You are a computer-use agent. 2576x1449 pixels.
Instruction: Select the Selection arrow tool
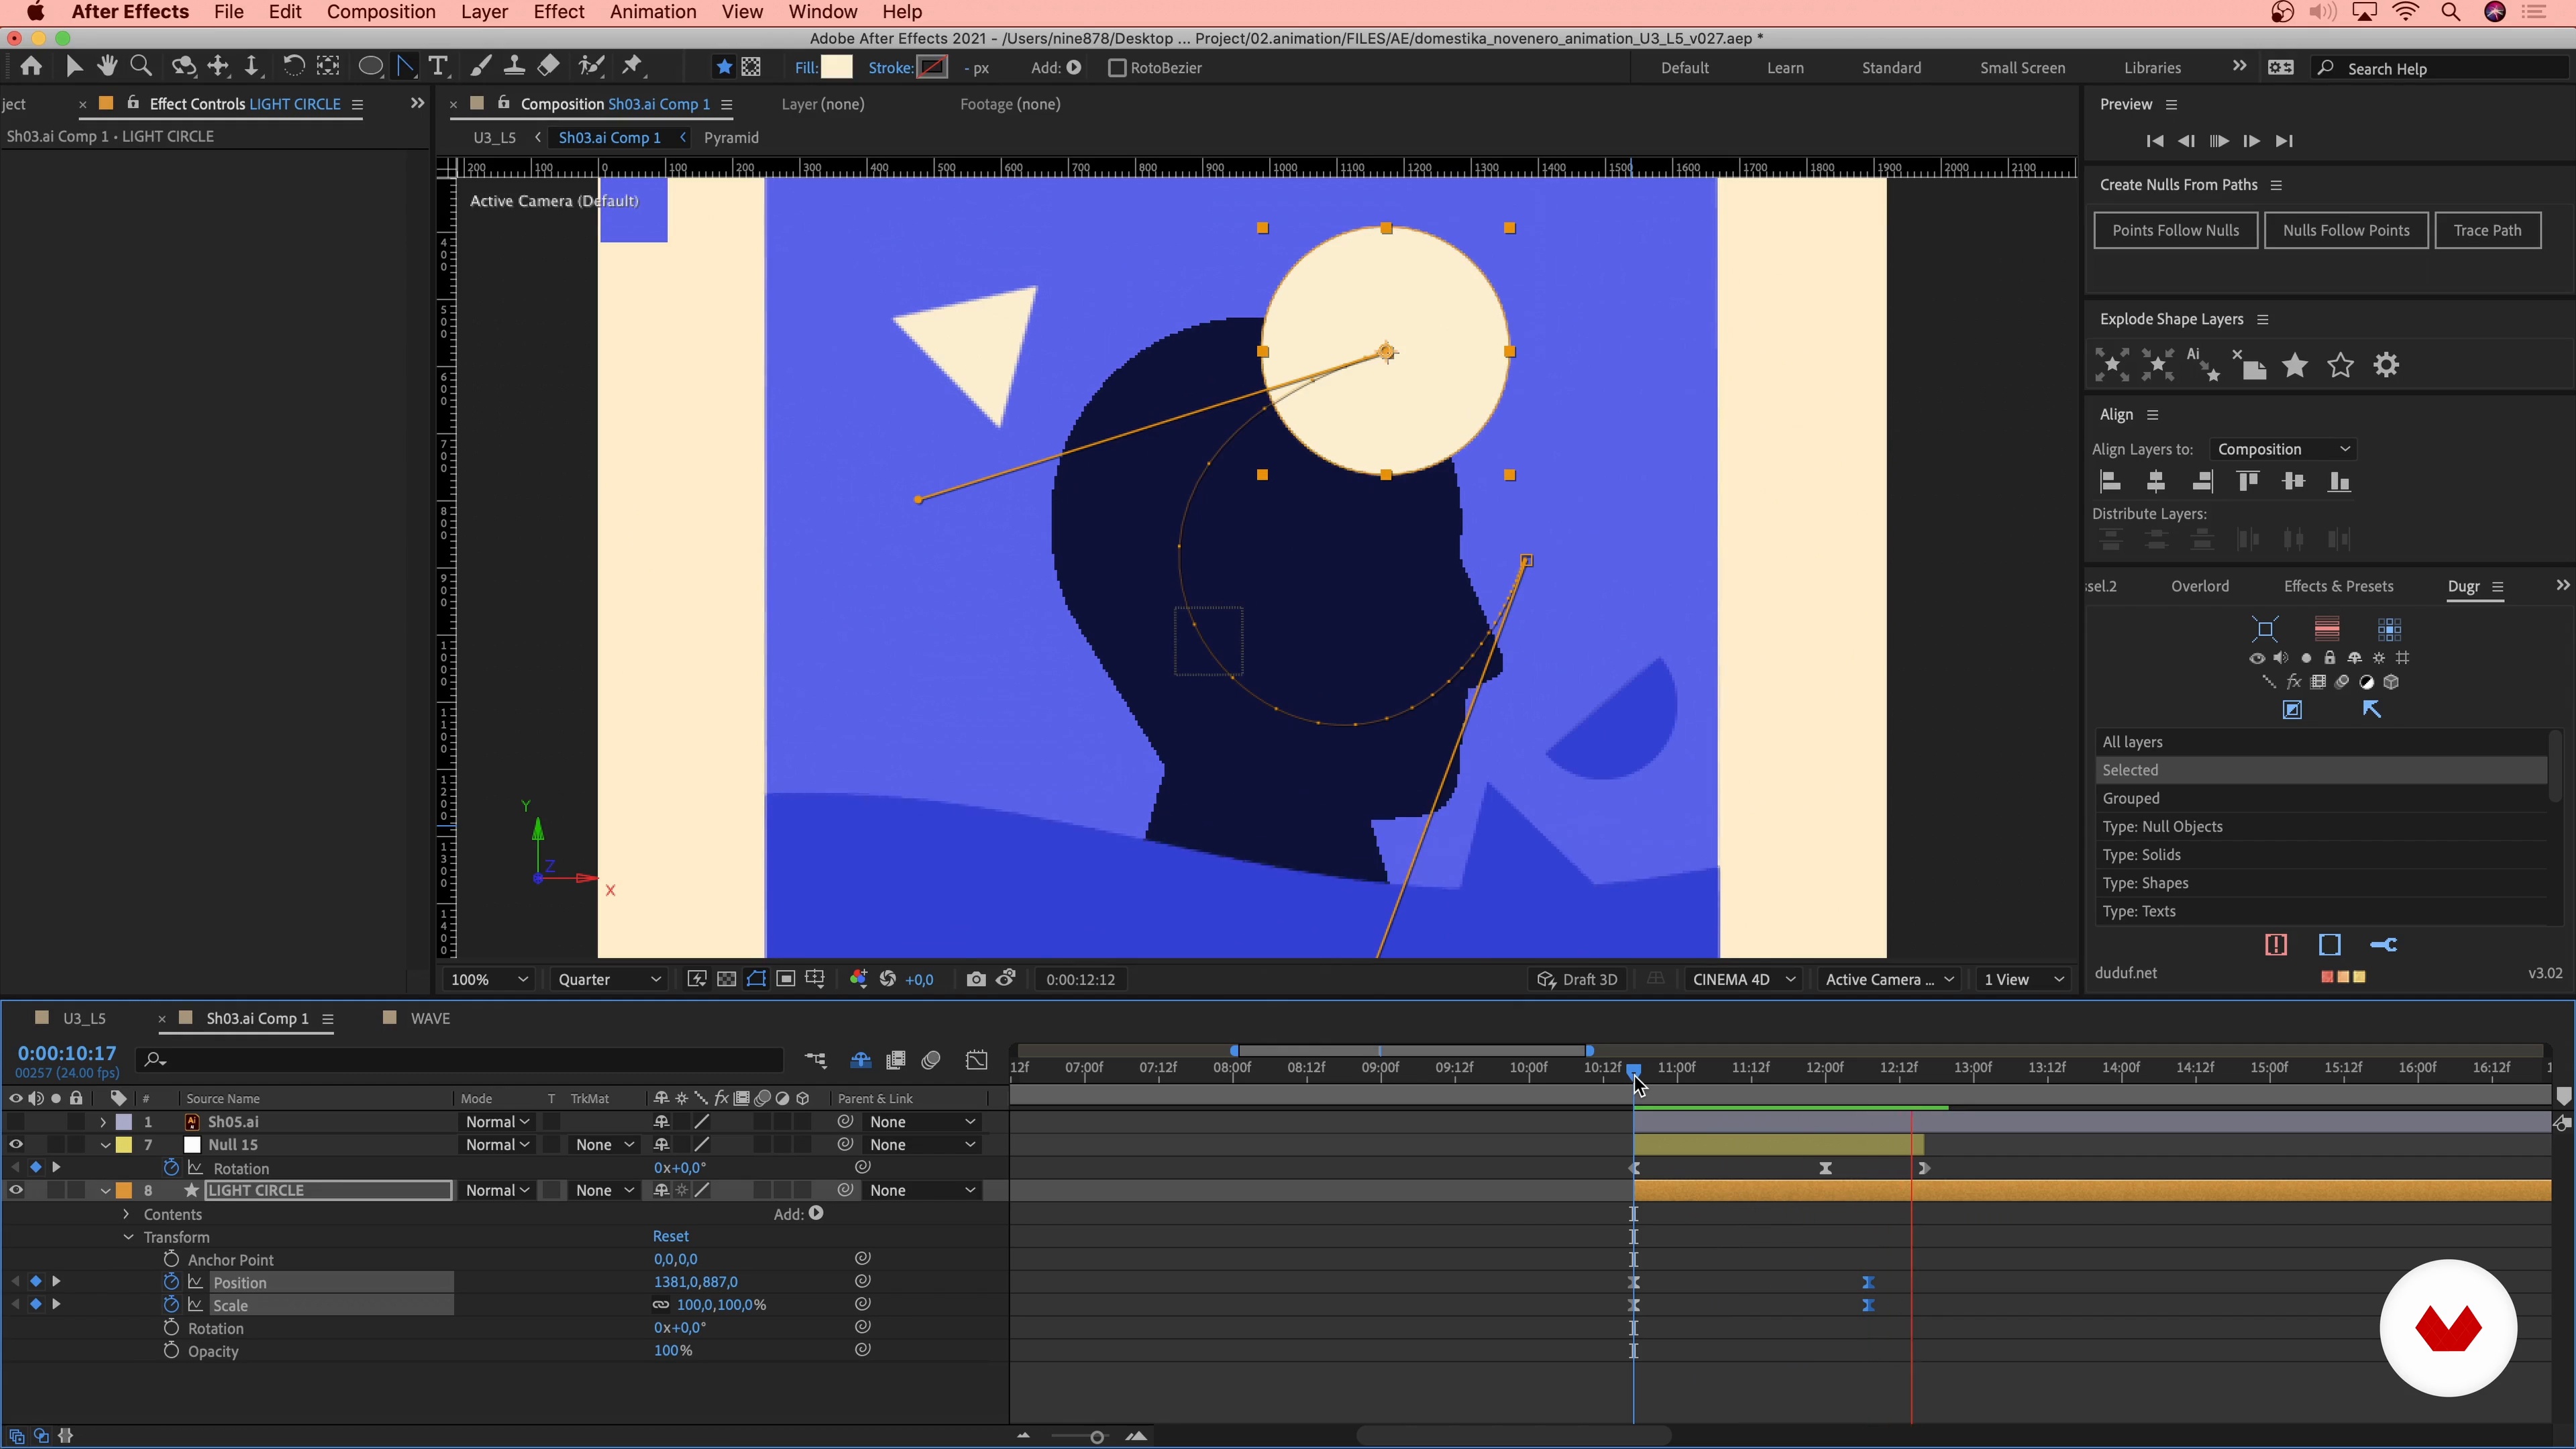[73, 67]
